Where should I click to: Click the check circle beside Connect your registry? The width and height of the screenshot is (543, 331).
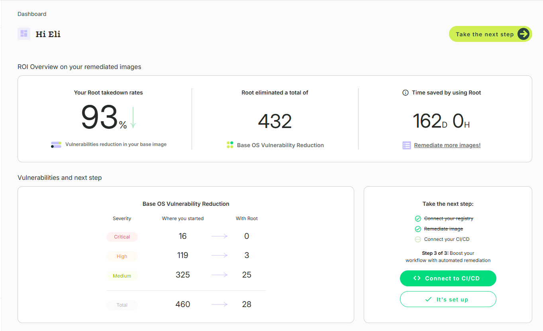(418, 219)
